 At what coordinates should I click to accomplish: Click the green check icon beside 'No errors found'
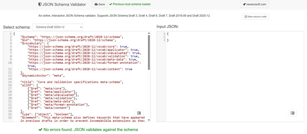point(40,130)
